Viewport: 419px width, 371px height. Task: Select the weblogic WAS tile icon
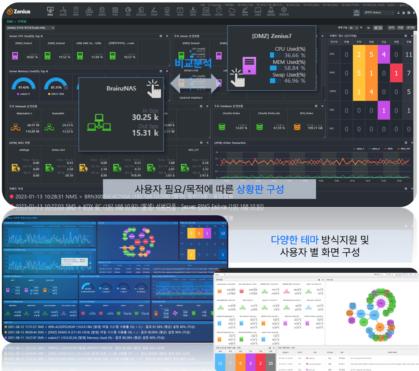pos(16,168)
